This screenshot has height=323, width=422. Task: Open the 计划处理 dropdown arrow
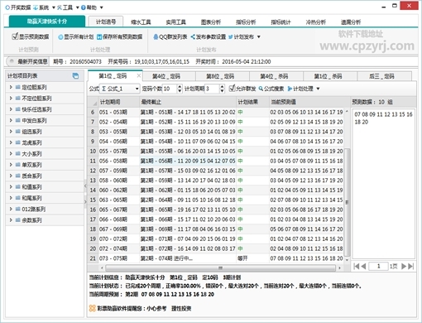(318, 89)
